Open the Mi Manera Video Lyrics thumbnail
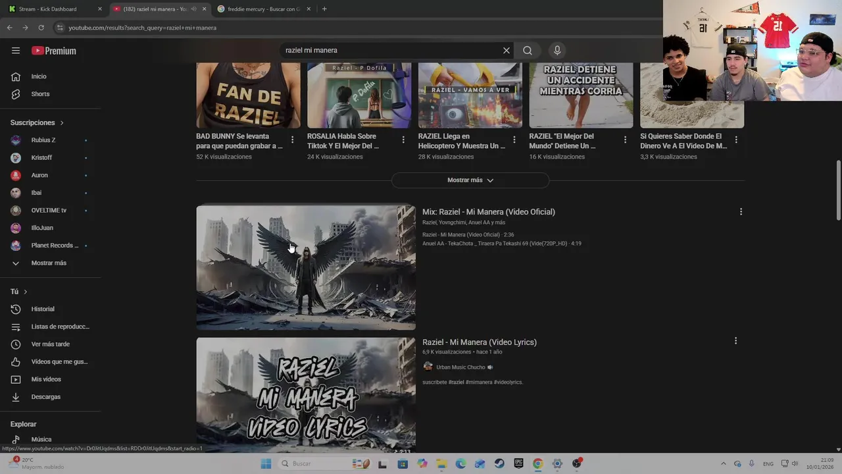 306,395
